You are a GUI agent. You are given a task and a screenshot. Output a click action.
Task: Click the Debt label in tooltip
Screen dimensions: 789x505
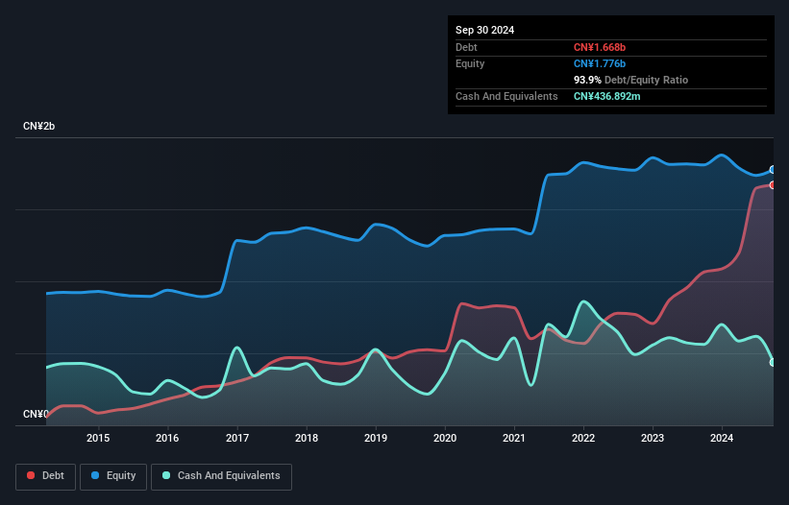point(466,47)
